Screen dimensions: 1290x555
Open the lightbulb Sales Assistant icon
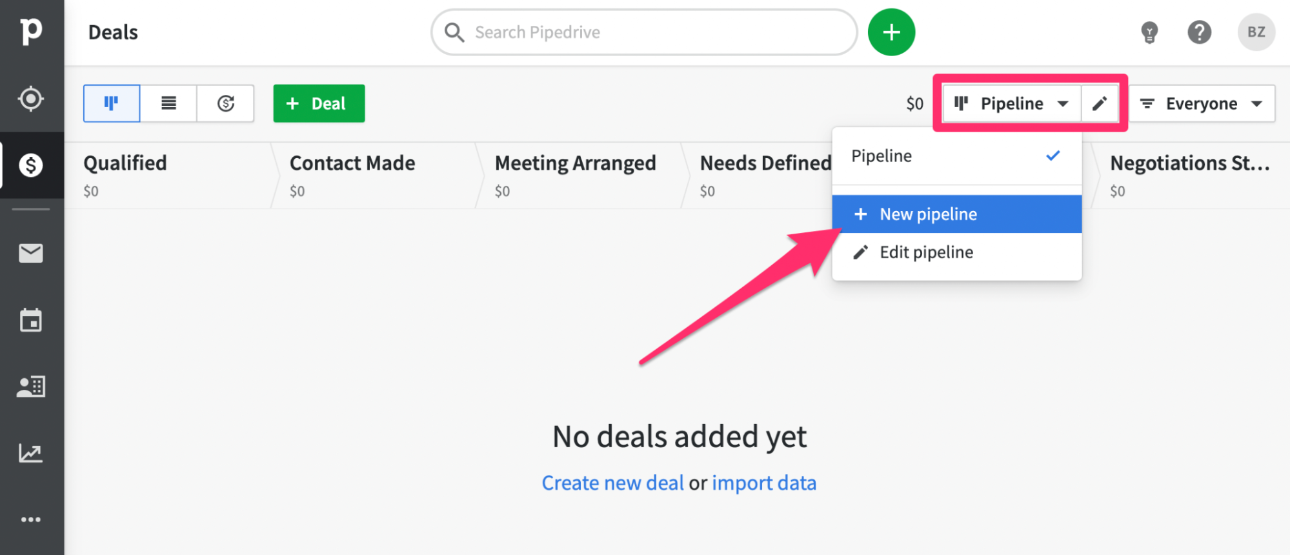pyautogui.click(x=1149, y=32)
